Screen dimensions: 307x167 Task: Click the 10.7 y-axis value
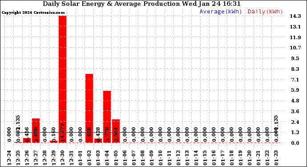295,48
